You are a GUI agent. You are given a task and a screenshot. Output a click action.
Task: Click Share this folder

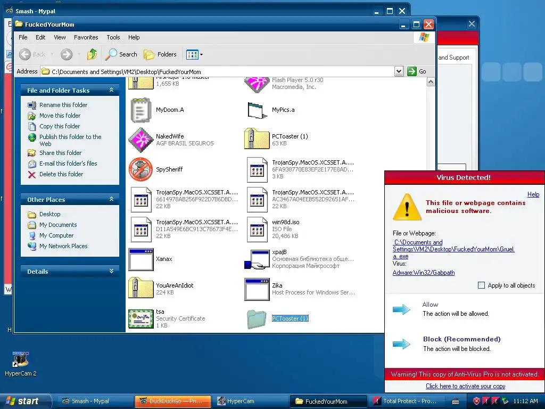pos(60,153)
